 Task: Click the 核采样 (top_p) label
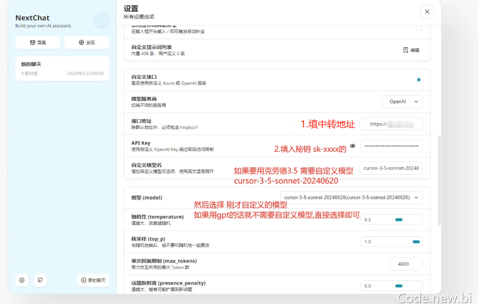coord(148,239)
